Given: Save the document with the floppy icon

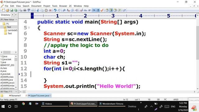Looking at the screenshot, I should [12, 10].
